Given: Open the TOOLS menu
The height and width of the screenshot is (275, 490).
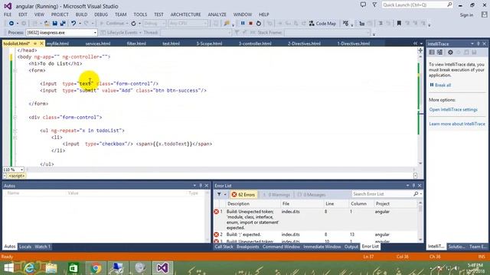Looking at the screenshot, I should tap(140, 15).
